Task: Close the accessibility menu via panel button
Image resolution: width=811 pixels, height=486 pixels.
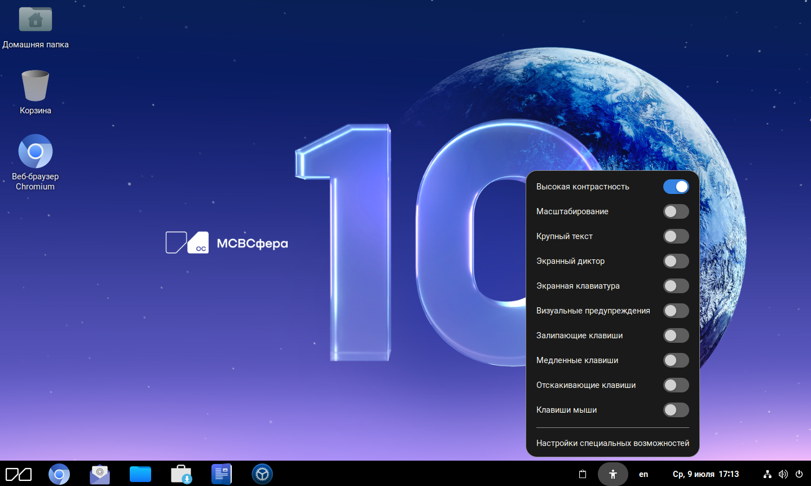Action: [x=612, y=474]
